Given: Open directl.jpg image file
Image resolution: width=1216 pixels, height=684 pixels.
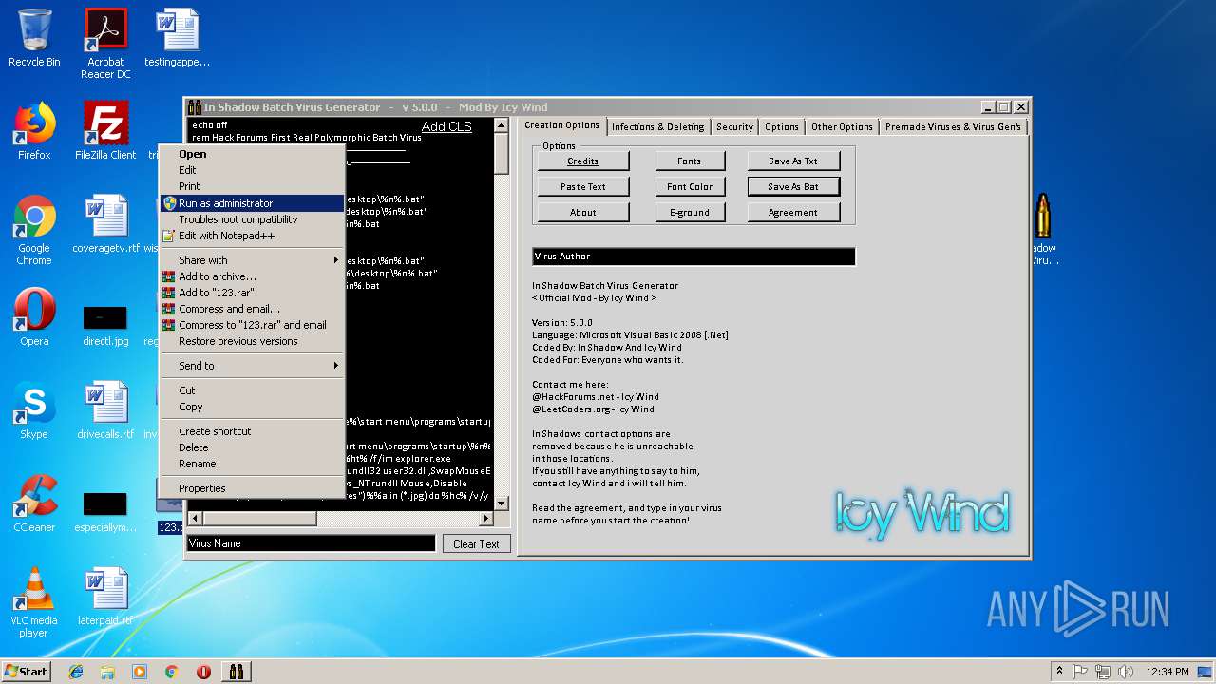Looking at the screenshot, I should pyautogui.click(x=105, y=324).
